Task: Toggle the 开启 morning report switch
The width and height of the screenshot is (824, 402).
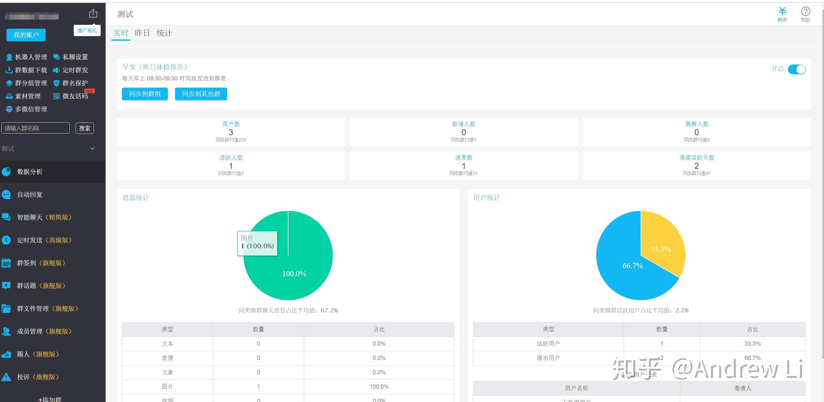Action: [796, 69]
